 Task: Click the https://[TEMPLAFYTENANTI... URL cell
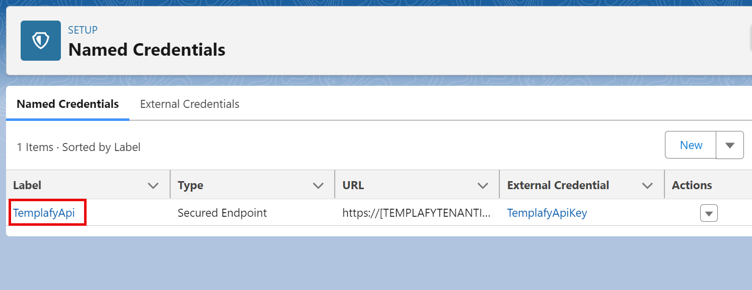416,213
